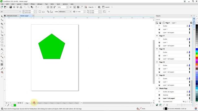Screen dimensions: 198x111
Task: Select the Text tool
Action: coord(2,49)
